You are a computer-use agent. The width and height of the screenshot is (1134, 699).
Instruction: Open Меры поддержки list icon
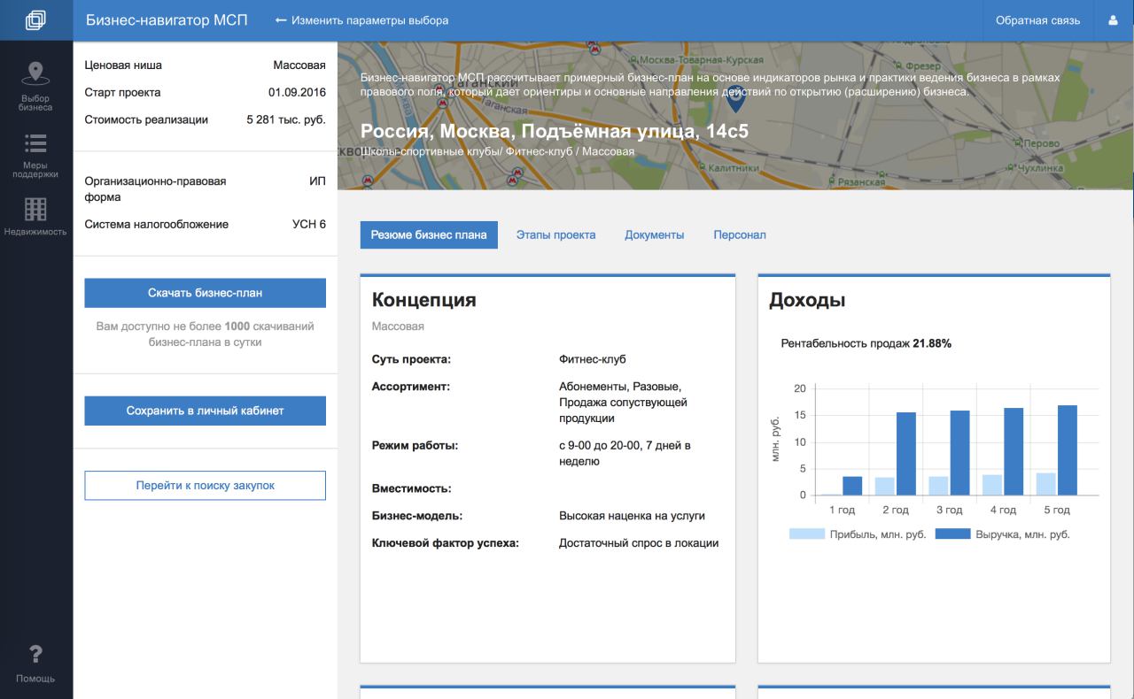(x=35, y=142)
